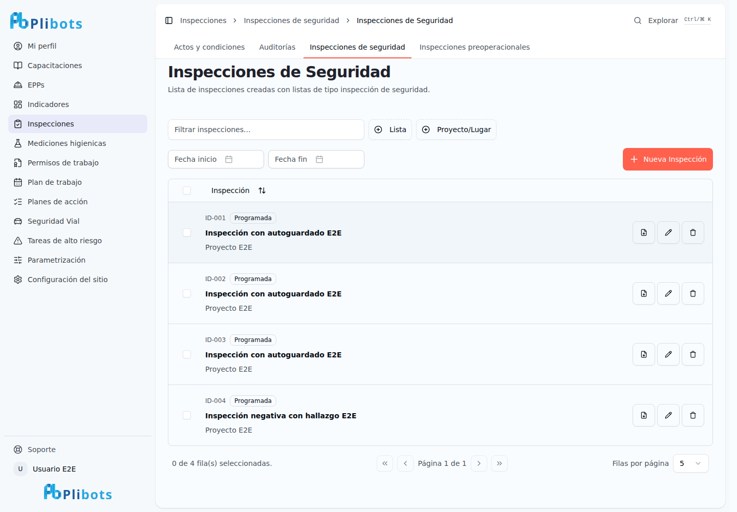Switch to Inspecciones preoperacionales tab
Screen dimensions: 737x512
474,47
